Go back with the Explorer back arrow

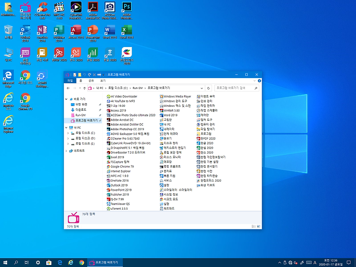pos(68,88)
